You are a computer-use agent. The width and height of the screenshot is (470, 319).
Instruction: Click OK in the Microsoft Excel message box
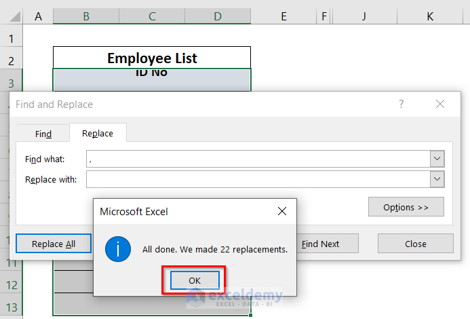click(195, 280)
